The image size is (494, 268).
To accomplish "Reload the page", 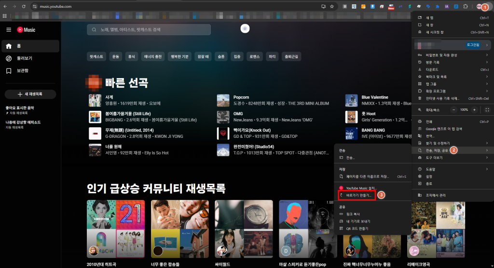I will [24, 6].
